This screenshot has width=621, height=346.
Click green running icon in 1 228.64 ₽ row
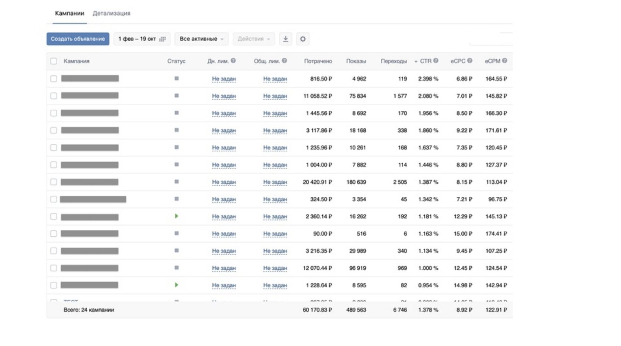pyautogui.click(x=176, y=285)
